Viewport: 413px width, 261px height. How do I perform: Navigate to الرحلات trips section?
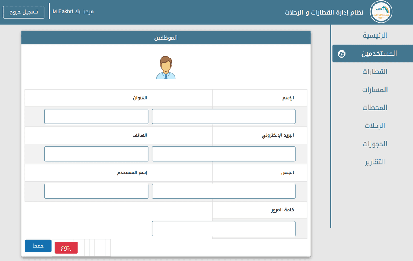(x=375, y=125)
